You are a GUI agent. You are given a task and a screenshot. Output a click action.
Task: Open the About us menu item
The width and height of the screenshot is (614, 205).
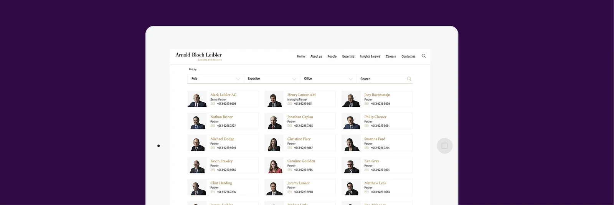[x=316, y=56]
